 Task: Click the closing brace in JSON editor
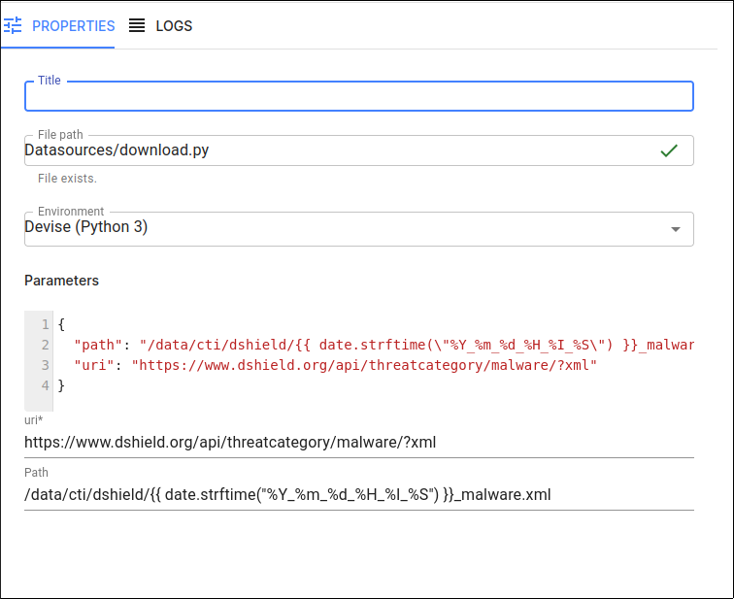click(x=61, y=385)
